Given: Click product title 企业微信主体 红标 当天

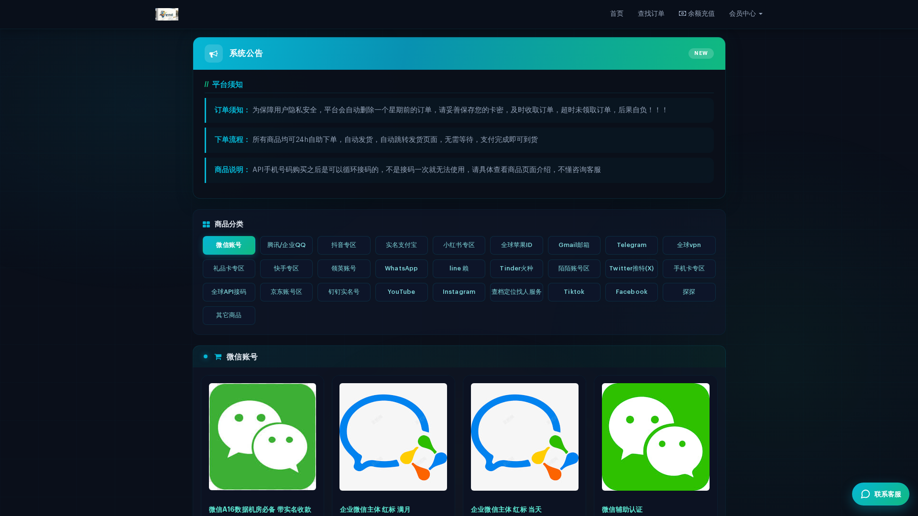Looking at the screenshot, I should (x=506, y=510).
